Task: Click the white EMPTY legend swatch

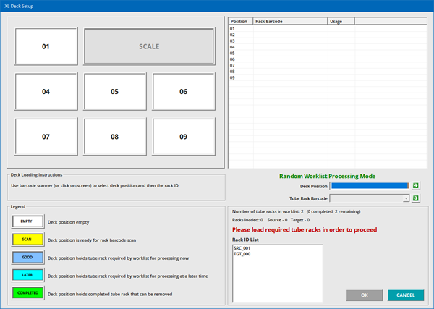Action: click(x=27, y=221)
